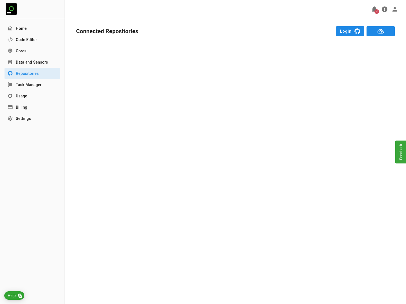
Task: Select Repositories in the sidebar
Action: click(x=27, y=73)
